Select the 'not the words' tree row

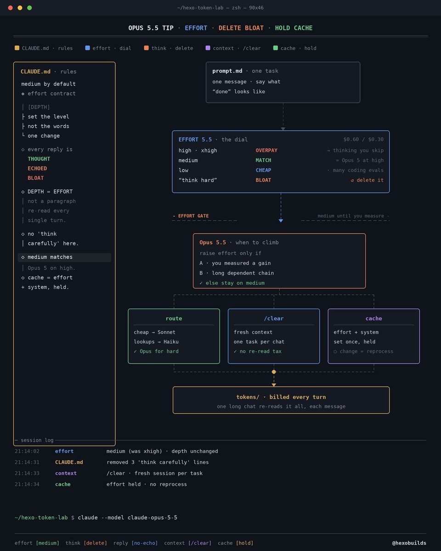pos(45,126)
